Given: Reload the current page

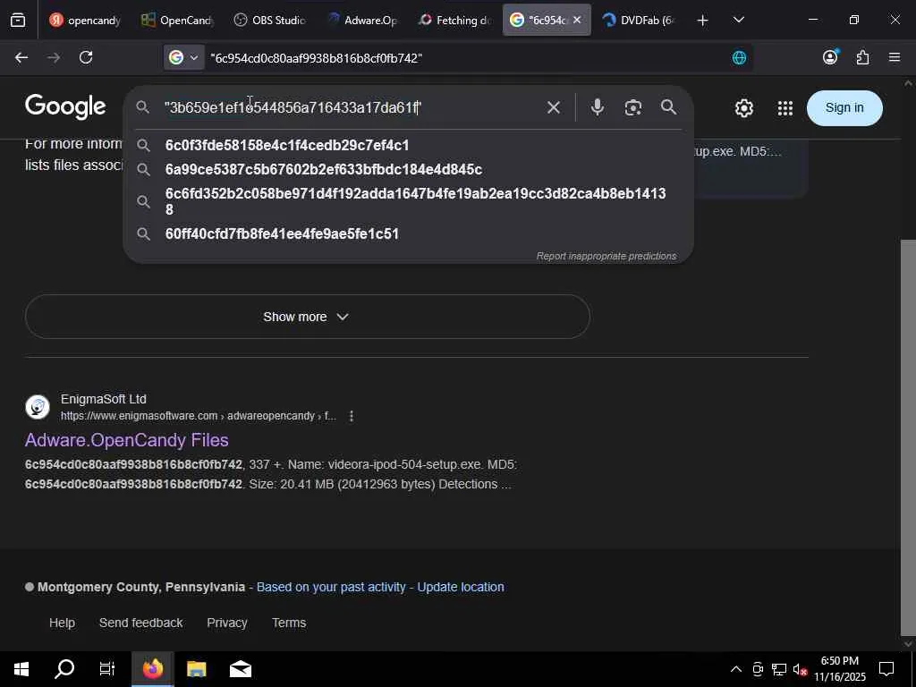Looking at the screenshot, I should tap(86, 57).
